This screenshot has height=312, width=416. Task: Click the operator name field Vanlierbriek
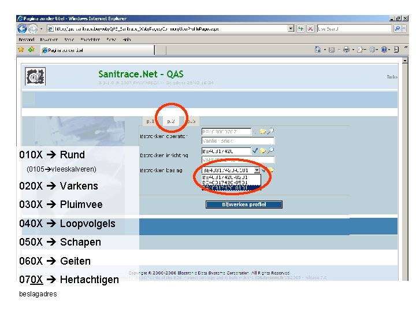click(238, 141)
